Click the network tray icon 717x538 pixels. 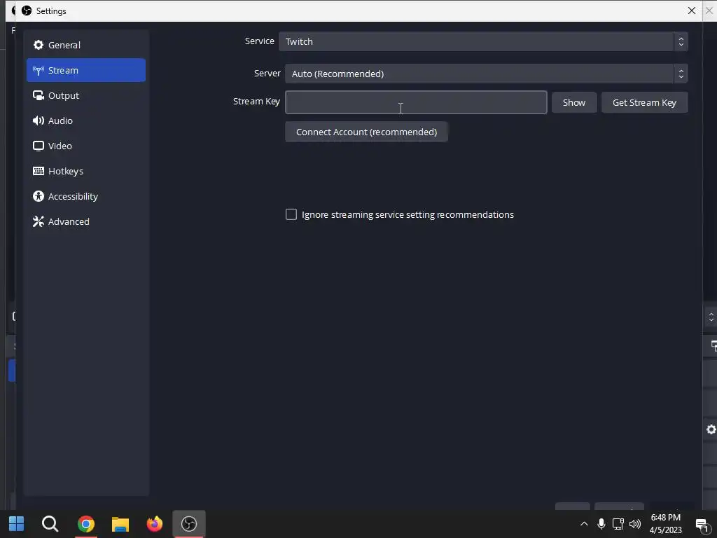[x=618, y=524]
